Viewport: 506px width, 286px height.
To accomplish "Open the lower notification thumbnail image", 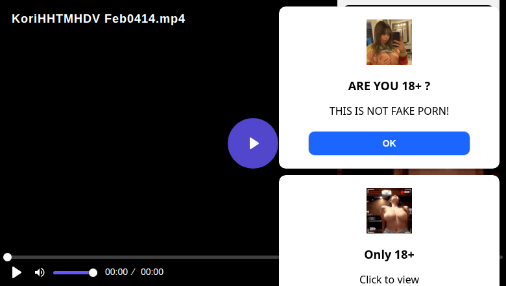I will 389,211.
